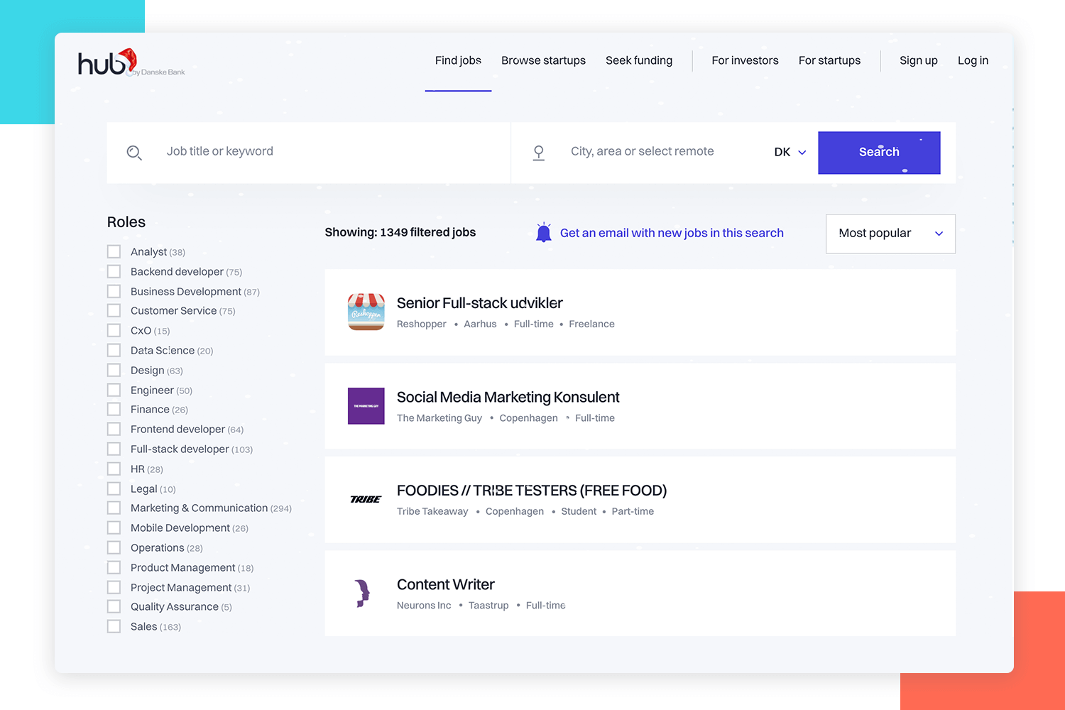
Task: Open FOODIES // TRIBE TESTERS job listing
Action: click(x=532, y=491)
